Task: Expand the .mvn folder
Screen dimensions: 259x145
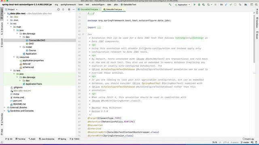Action: (x=8, y=20)
